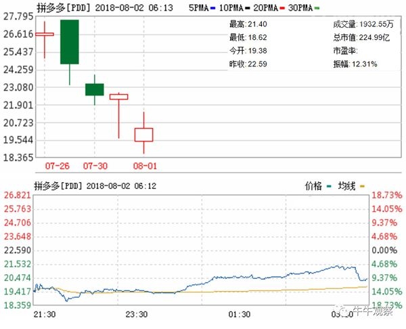
Task: Click the 拼多多[PDD] title on candlestick chart
Action: tap(61, 6)
